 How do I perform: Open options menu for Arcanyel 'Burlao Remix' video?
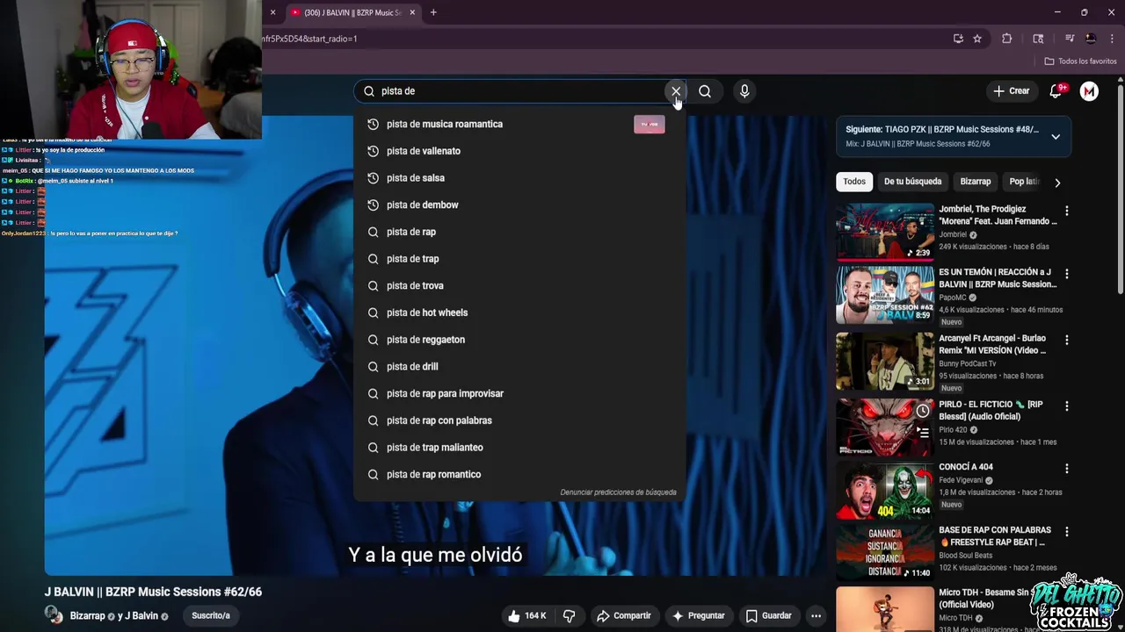(1066, 340)
